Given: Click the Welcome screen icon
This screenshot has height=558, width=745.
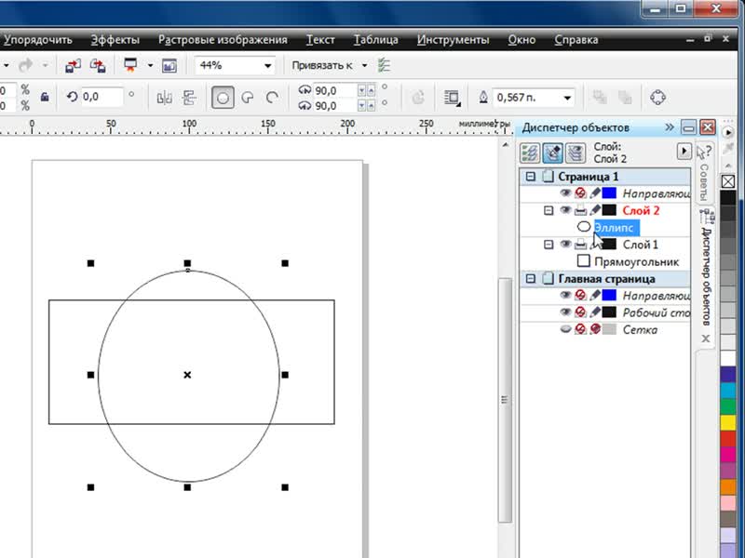Looking at the screenshot, I should (x=169, y=65).
